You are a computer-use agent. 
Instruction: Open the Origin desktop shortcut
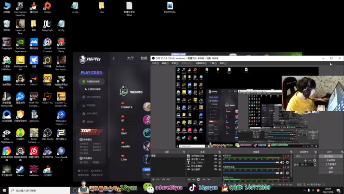47,7
